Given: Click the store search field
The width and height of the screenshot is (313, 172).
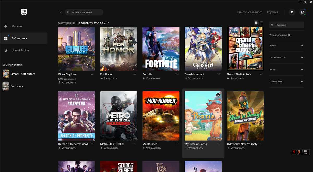Looking at the screenshot, I should click(x=84, y=12).
